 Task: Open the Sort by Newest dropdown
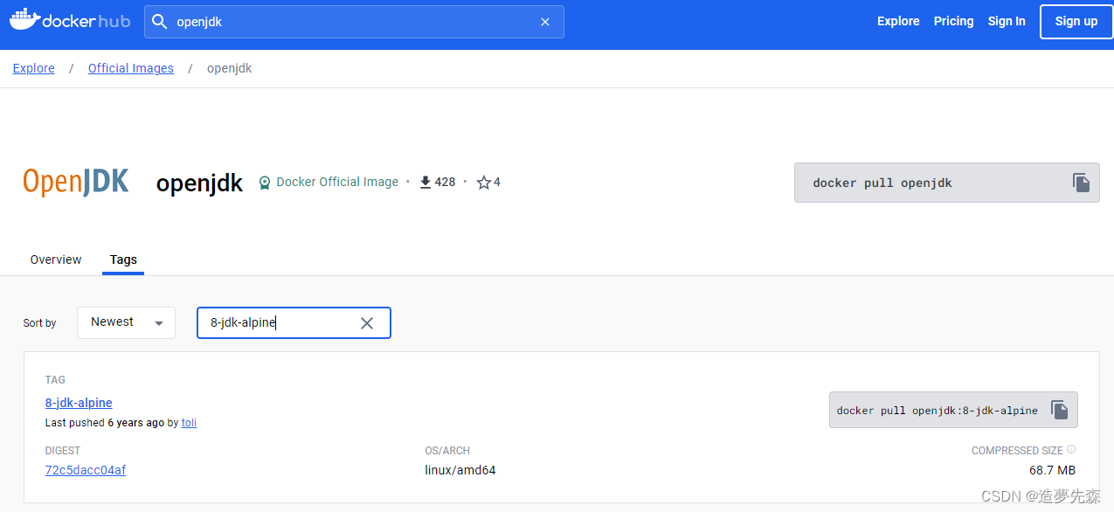(x=126, y=322)
